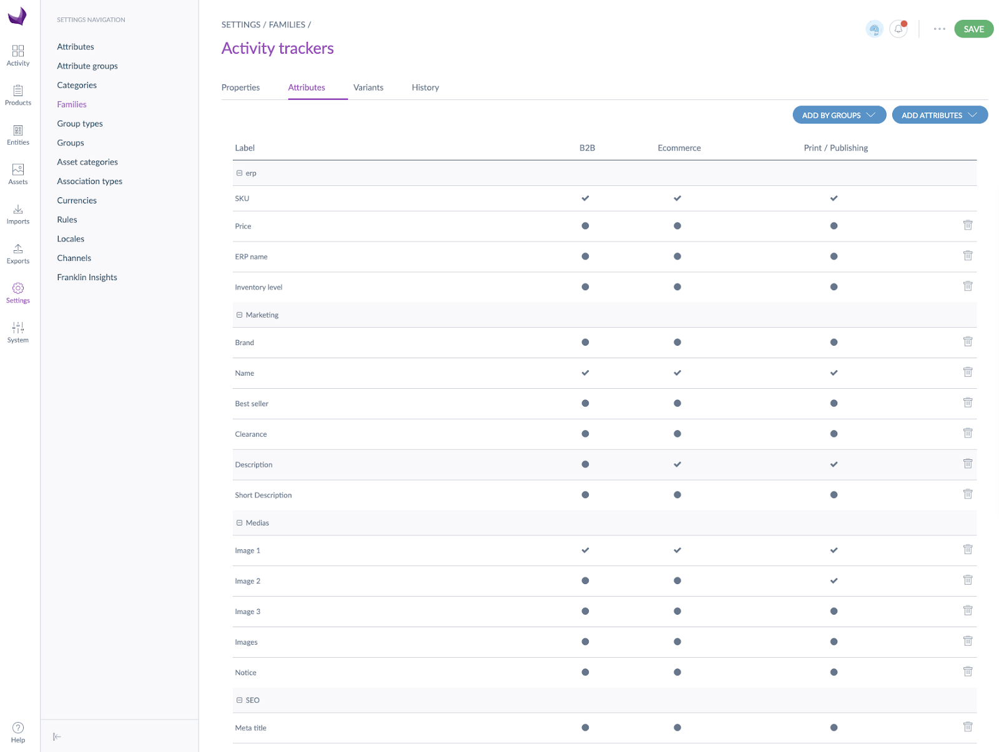Go to Settings breadcrumb link
This screenshot has width=999, height=752.
pos(241,24)
